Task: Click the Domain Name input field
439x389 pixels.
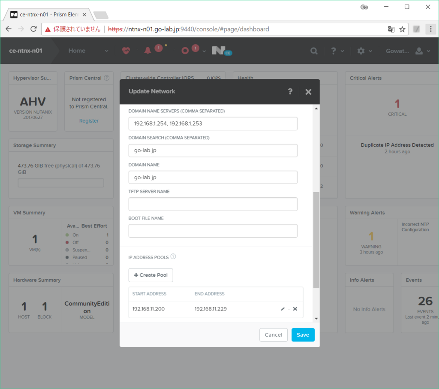Action: 213,177
